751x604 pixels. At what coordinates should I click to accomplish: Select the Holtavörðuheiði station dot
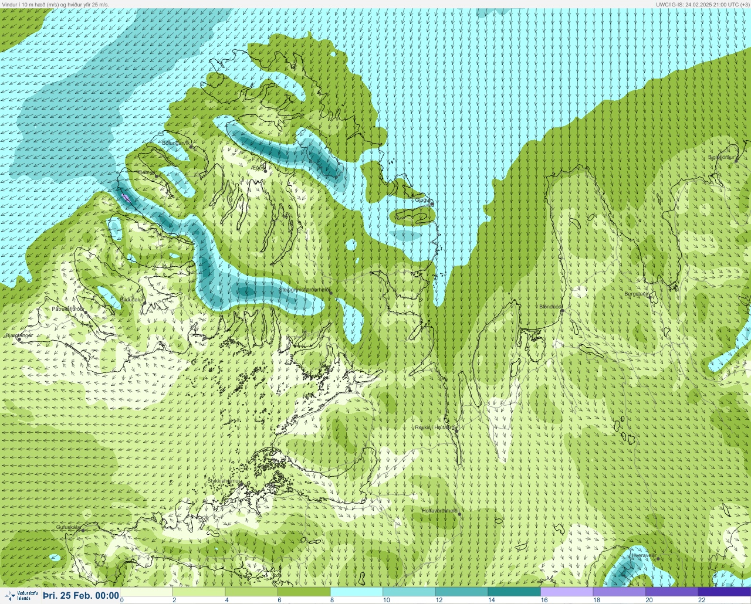460,514
